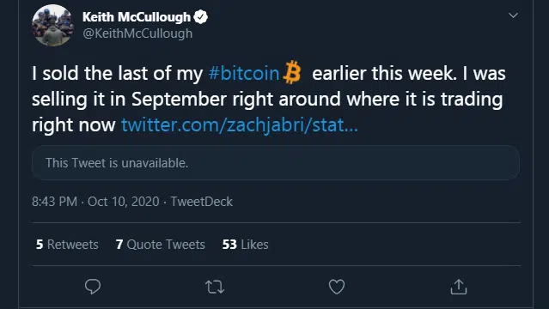Expand the tweet options chevron menu
This screenshot has width=549, height=309.
pyautogui.click(x=513, y=15)
